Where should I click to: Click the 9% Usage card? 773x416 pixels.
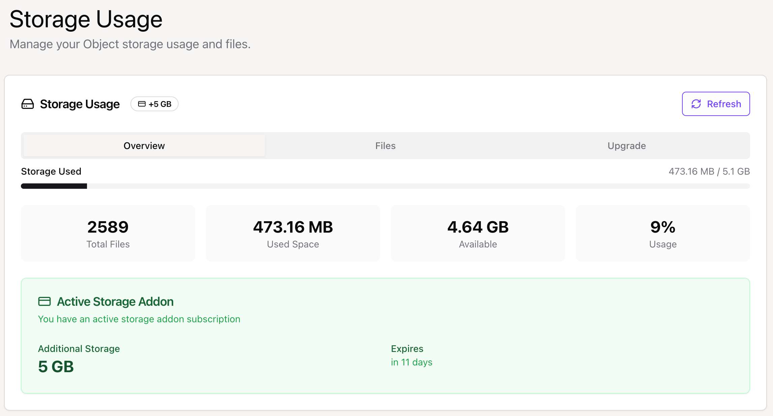[662, 233]
